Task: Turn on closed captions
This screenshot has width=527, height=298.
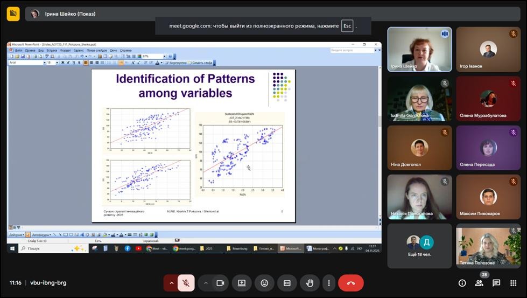Action: [287, 283]
